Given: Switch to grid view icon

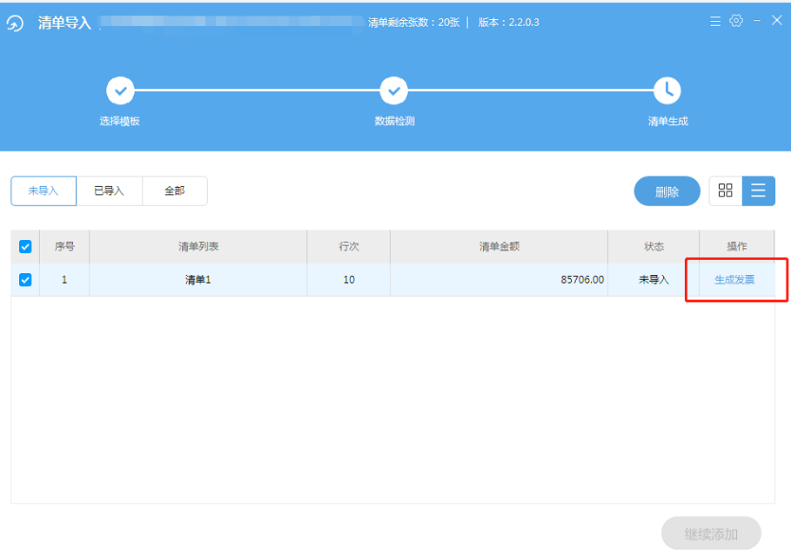Looking at the screenshot, I should point(725,191).
